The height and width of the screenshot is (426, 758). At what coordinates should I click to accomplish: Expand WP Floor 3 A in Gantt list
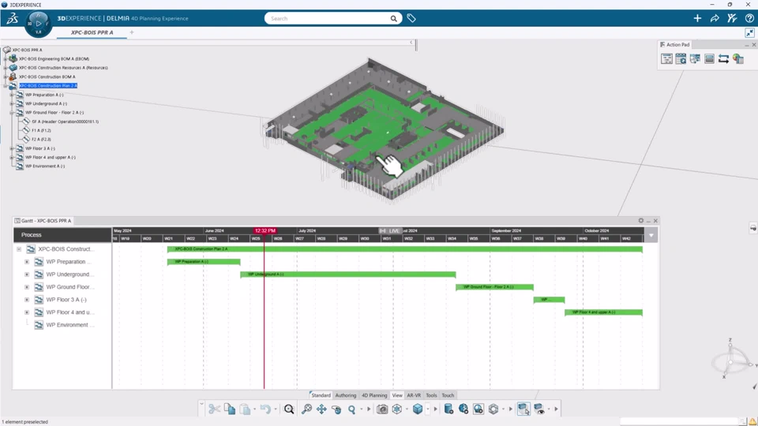pyautogui.click(x=27, y=300)
